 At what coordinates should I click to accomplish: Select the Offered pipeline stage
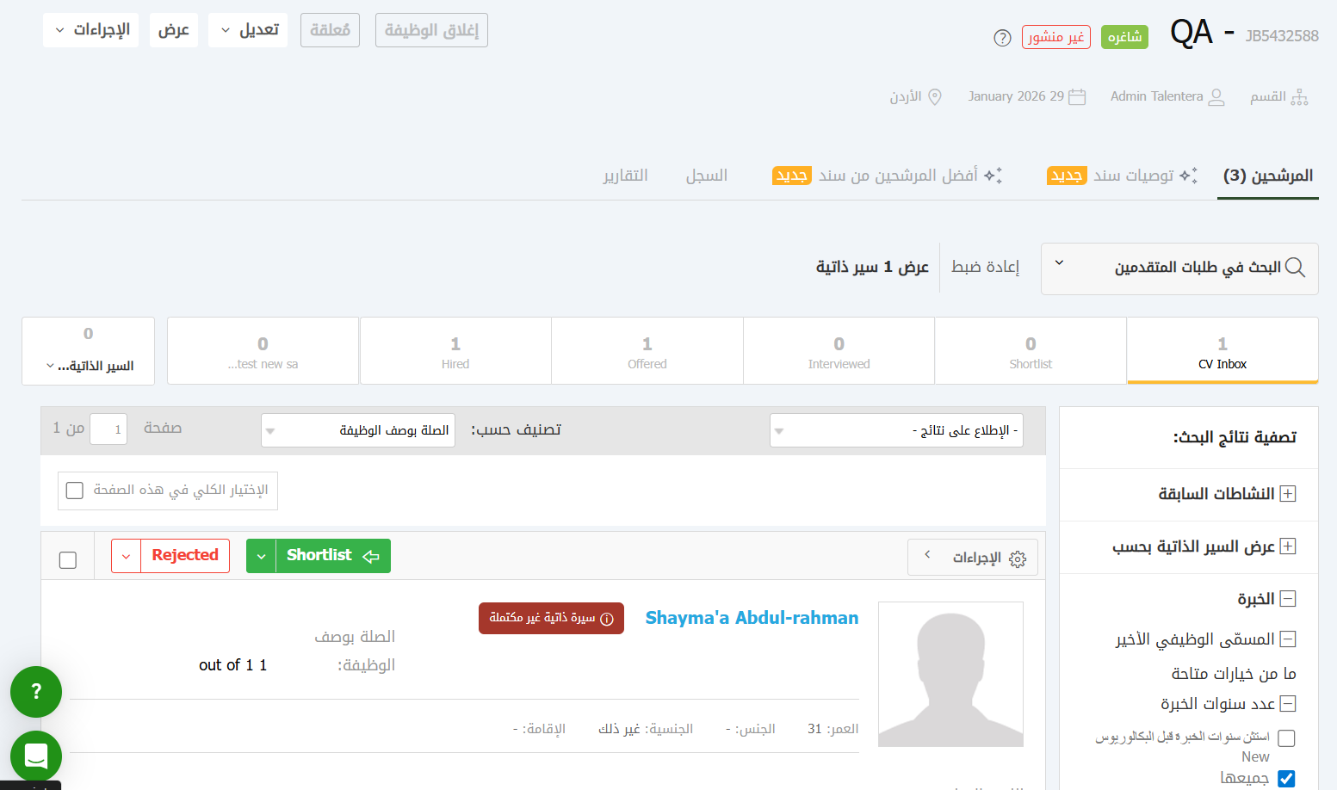[x=647, y=351]
